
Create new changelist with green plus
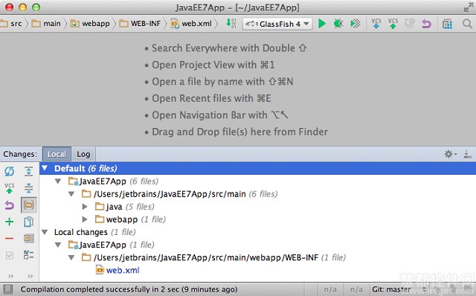9,222
